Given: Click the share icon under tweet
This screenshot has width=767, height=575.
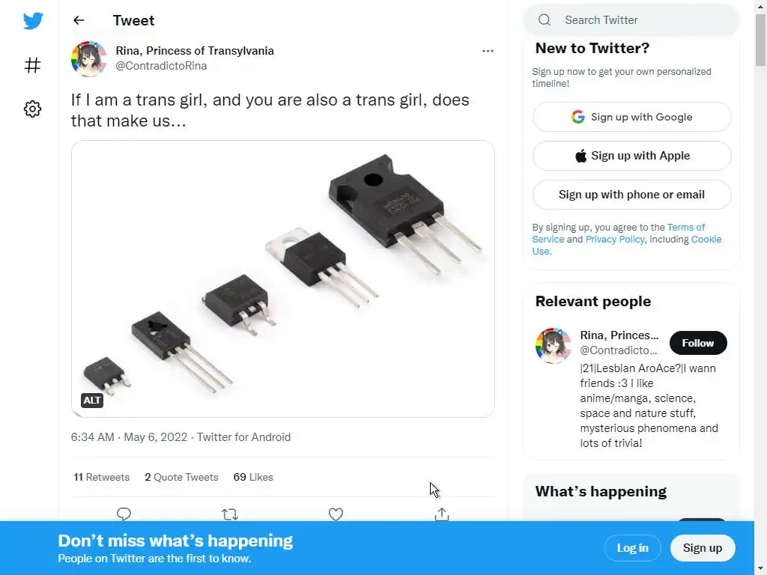Looking at the screenshot, I should (442, 514).
